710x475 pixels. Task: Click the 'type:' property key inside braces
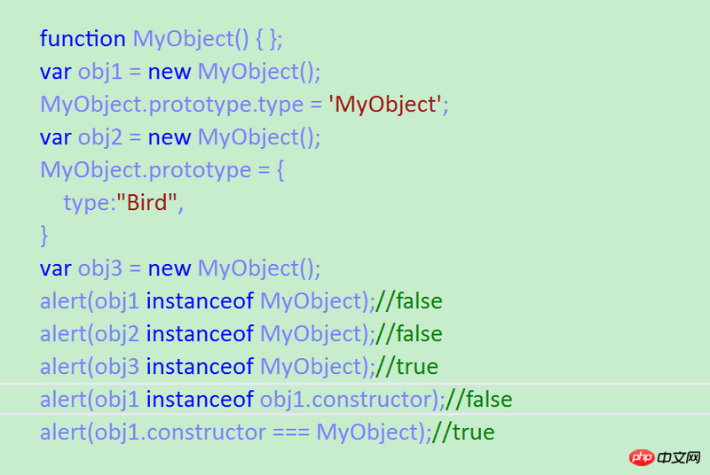[x=89, y=203]
